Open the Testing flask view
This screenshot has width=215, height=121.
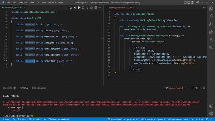(211, 40)
